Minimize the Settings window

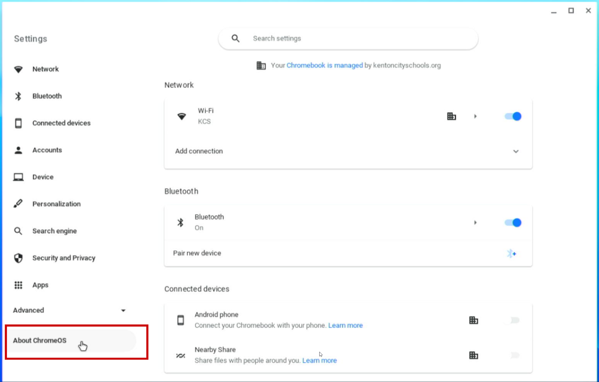[x=554, y=12]
